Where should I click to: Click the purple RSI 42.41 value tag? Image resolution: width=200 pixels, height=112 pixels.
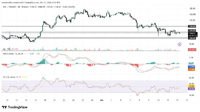coord(191,89)
